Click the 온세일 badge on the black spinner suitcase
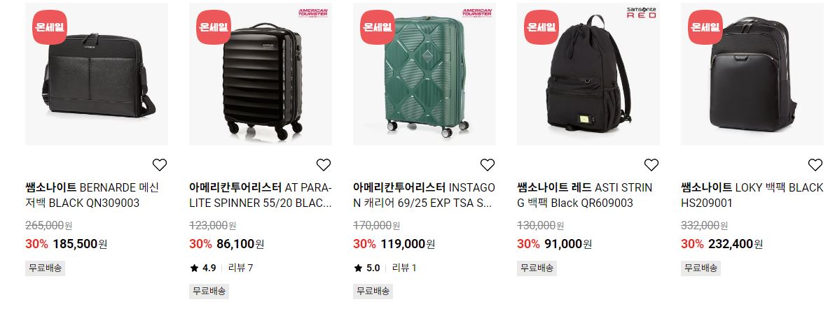The height and width of the screenshot is (309, 835). (x=214, y=27)
